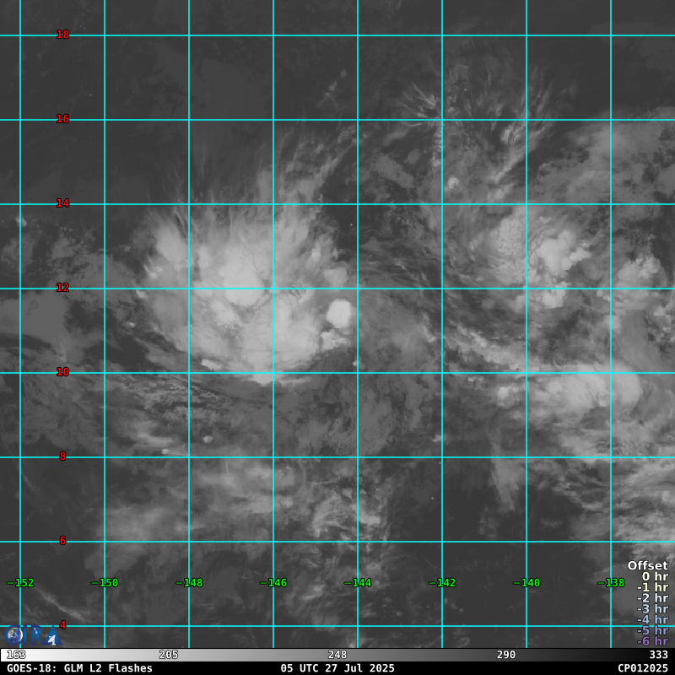Image resolution: width=675 pixels, height=675 pixels.
Task: Click the -138 longitude label
Action: (611, 583)
